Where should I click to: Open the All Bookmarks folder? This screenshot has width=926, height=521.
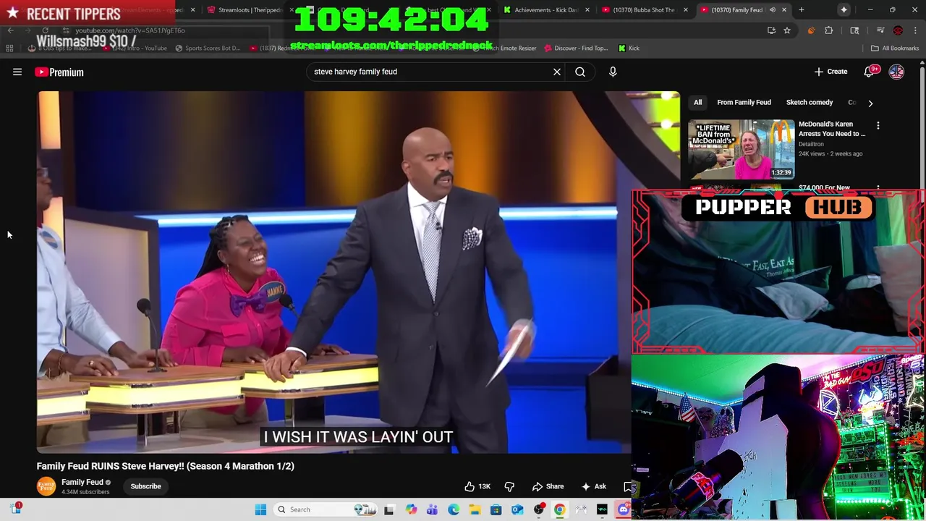pos(895,48)
